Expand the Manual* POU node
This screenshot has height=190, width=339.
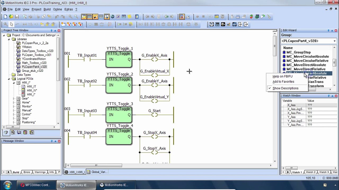[x=14, y=110]
